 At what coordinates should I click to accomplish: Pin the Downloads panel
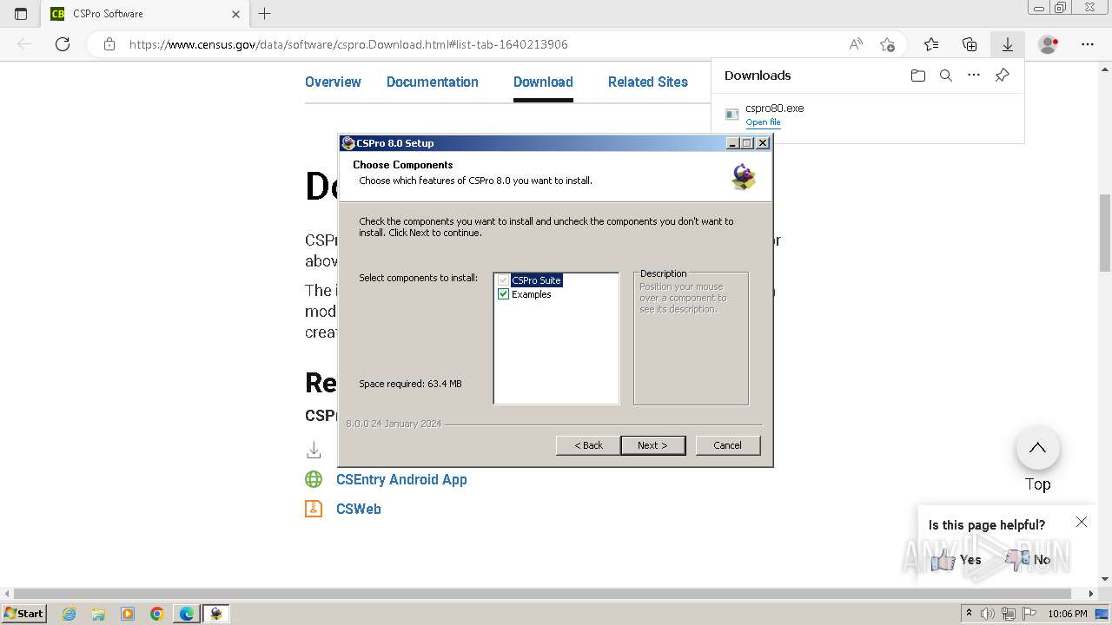[1002, 76]
